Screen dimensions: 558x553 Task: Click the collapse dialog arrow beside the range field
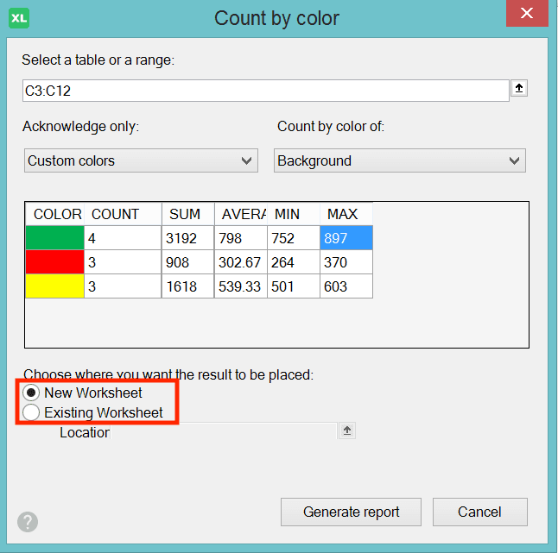[519, 88]
